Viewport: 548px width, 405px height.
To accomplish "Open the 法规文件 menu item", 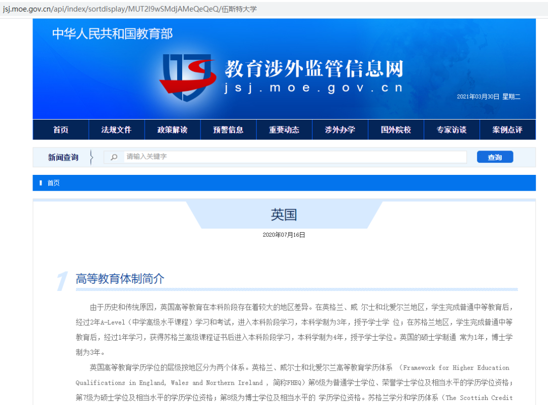I will point(116,130).
